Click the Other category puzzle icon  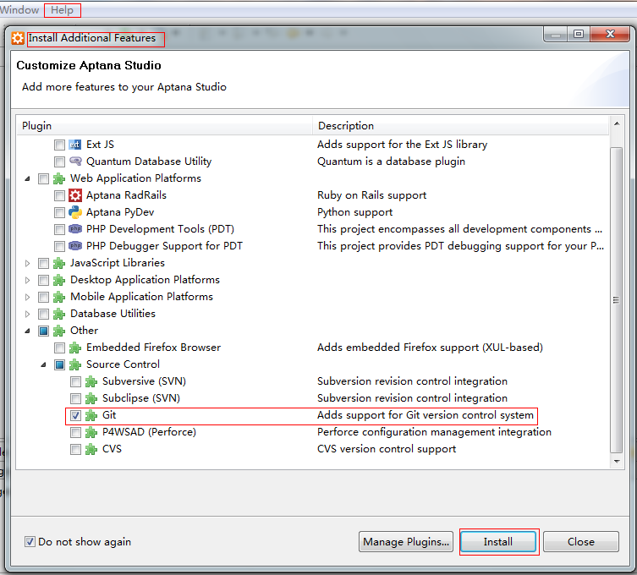[x=59, y=331]
